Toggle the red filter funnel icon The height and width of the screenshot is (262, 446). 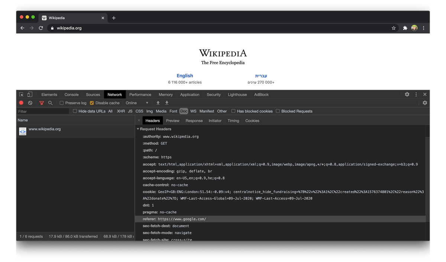[42, 103]
